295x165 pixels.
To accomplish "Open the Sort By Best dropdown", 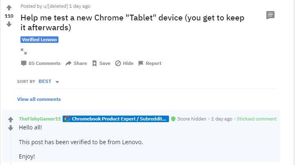I will [x=49, y=81].
